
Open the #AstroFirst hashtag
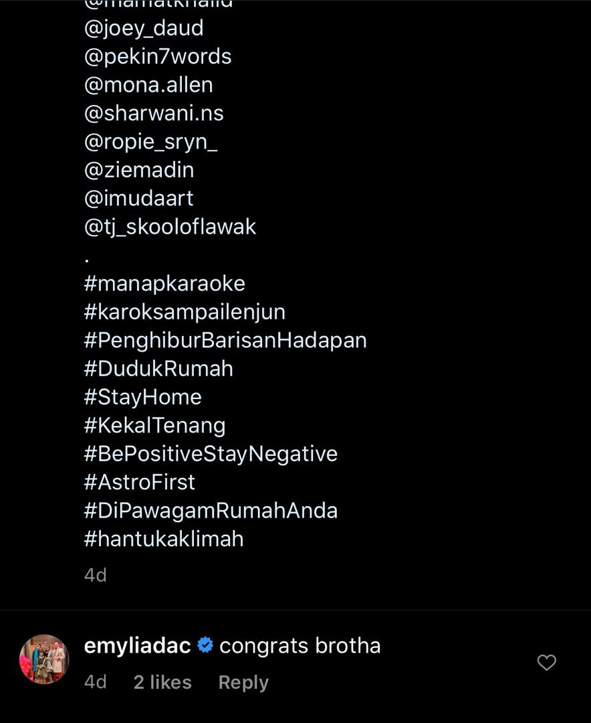[x=139, y=482]
